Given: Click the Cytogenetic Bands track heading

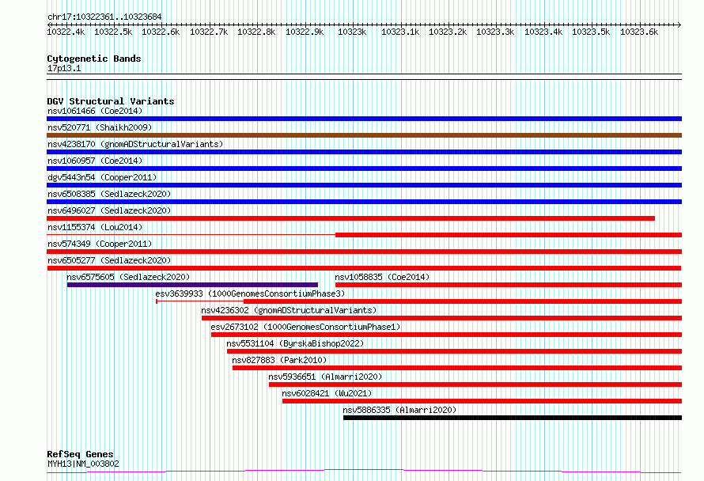Looking at the screenshot, I should 94,59.
